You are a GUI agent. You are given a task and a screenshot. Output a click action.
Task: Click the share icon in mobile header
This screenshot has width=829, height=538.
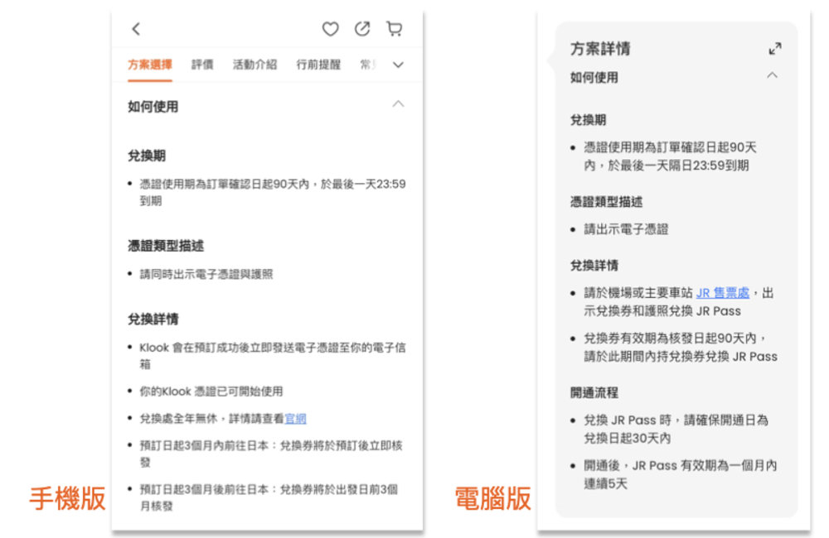point(362,29)
